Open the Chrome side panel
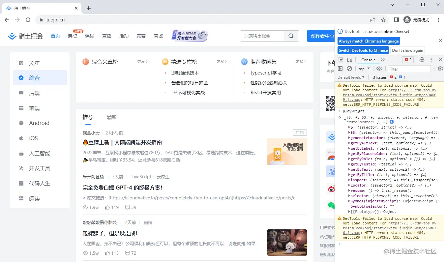444x262 pixels. pyautogui.click(x=397, y=20)
